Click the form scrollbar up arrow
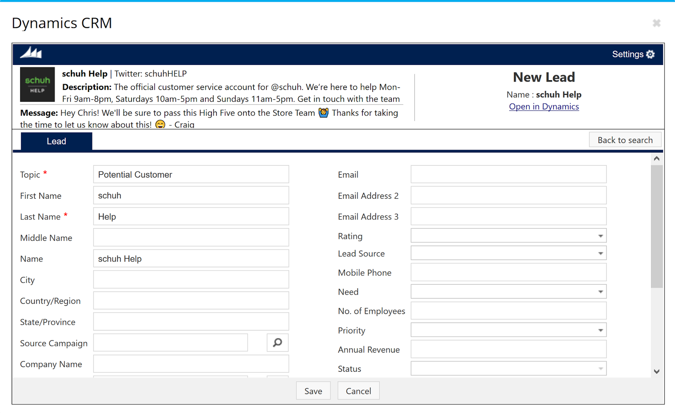This screenshot has height=413, width=675. coord(656,159)
